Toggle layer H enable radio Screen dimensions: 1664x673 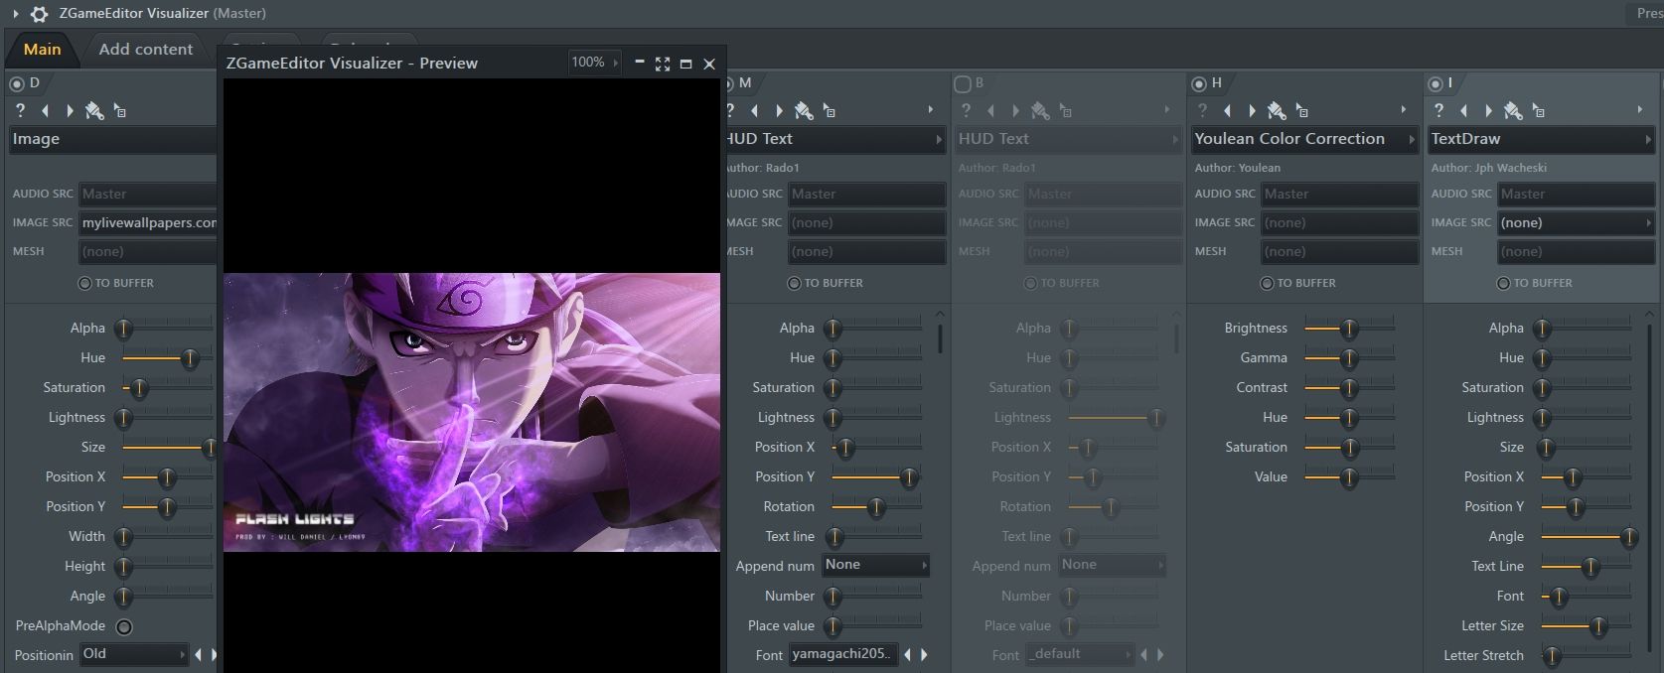click(1199, 83)
